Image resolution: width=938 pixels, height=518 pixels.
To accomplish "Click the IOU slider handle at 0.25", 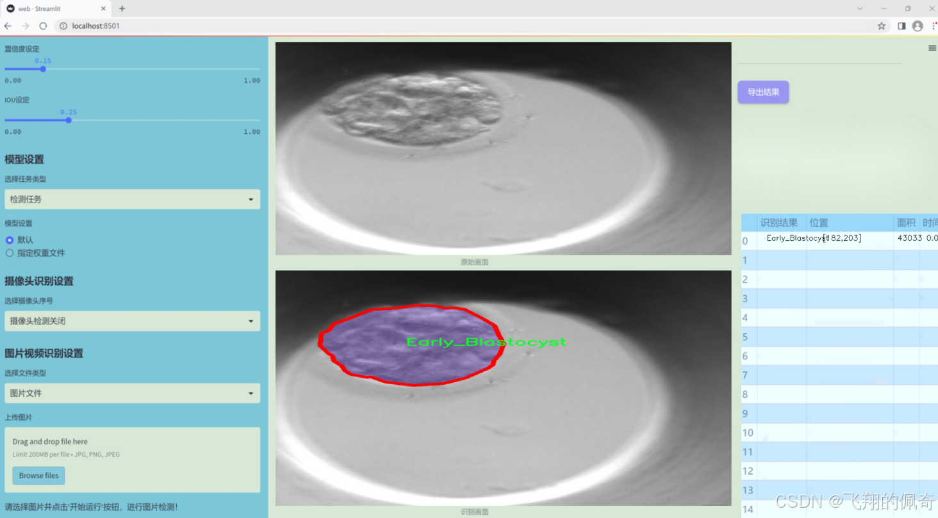I will click(69, 120).
